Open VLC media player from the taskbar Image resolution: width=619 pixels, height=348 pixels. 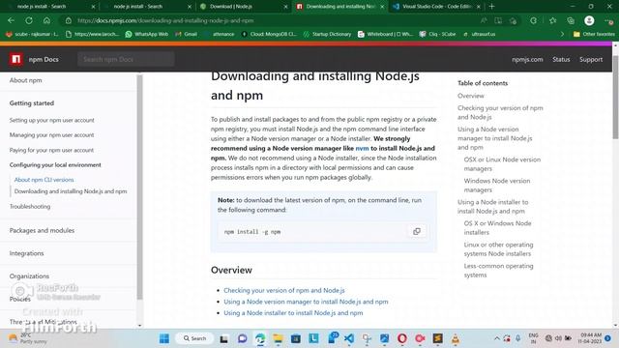click(456, 338)
